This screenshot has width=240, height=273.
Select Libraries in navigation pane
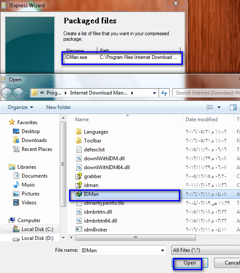(x=27, y=167)
